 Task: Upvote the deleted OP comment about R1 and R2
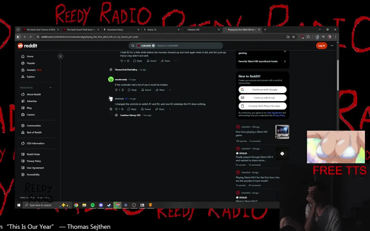pos(116,109)
